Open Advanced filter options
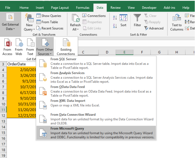The width and height of the screenshot is (195, 158). (x=154, y=28)
